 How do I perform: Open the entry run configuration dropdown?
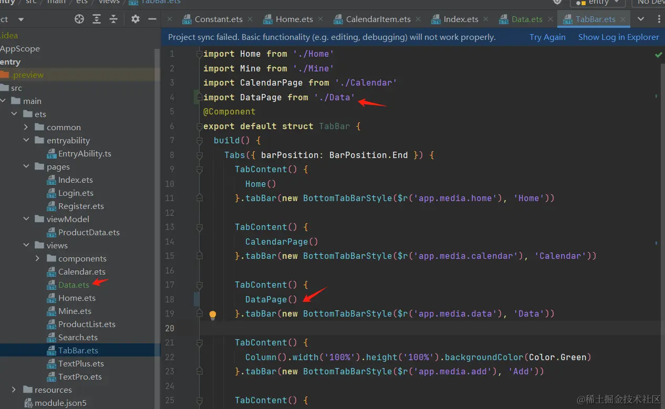tap(598, 3)
